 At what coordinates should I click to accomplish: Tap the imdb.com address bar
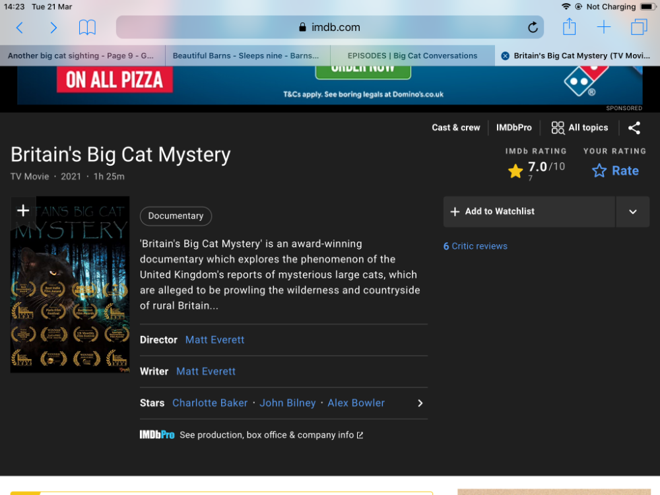[x=329, y=27]
